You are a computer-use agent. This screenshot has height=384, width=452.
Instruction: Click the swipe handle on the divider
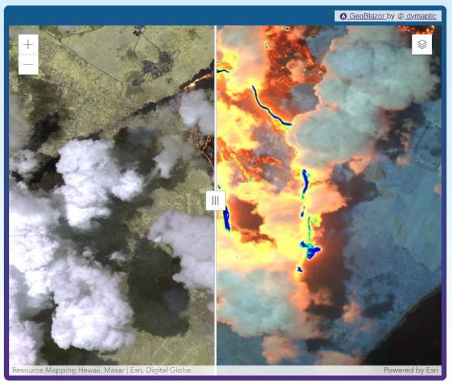(215, 201)
